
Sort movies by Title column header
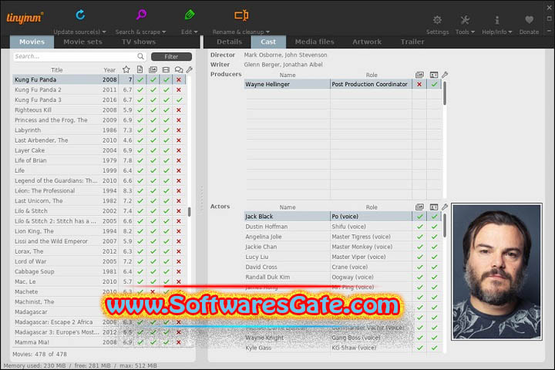[56, 69]
